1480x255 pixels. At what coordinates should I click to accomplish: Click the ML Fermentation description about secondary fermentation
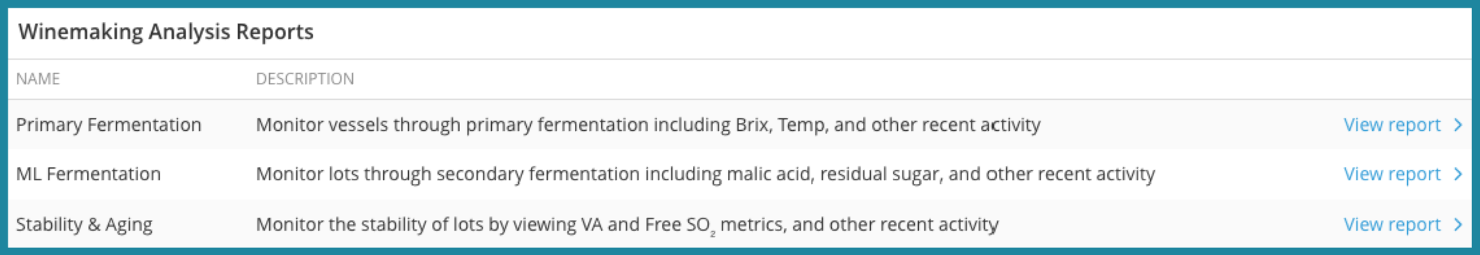point(706,174)
